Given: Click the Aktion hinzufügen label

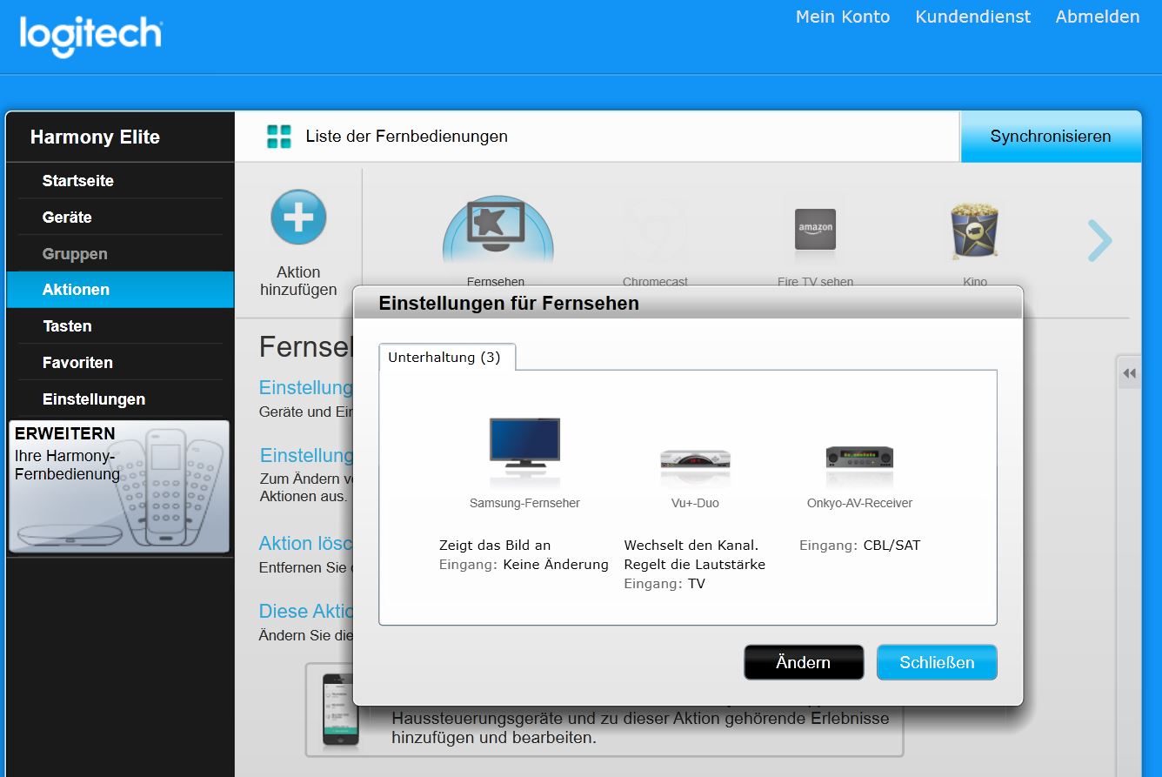Looking at the screenshot, I should (298, 281).
